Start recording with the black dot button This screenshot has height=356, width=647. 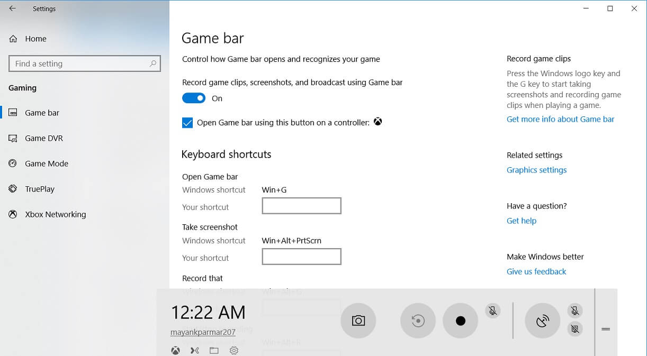(461, 321)
